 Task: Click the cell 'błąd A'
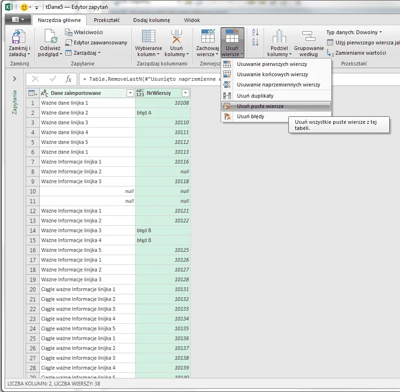[x=163, y=113]
